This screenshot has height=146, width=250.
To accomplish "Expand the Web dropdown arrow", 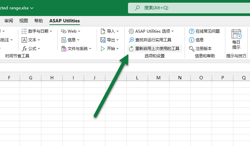I will (x=79, y=31).
